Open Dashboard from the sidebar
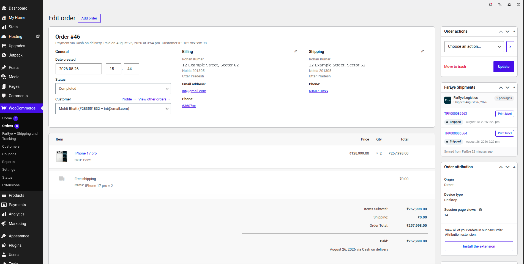The width and height of the screenshot is (524, 264). (x=21, y=8)
